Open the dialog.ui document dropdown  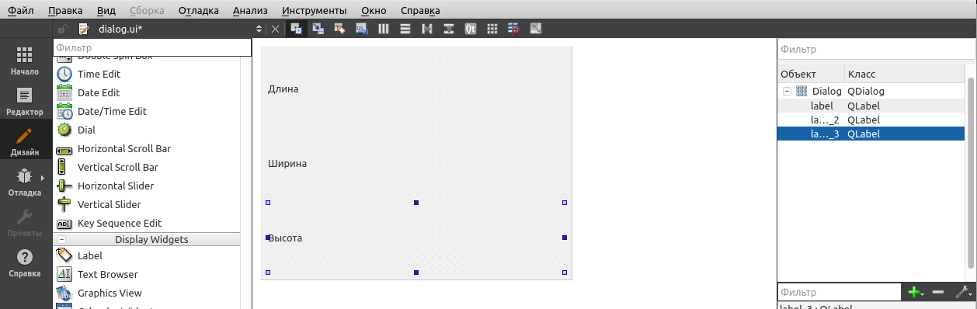click(x=259, y=30)
